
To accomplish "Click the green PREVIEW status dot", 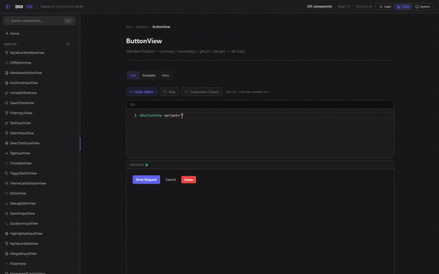I will coord(147,165).
